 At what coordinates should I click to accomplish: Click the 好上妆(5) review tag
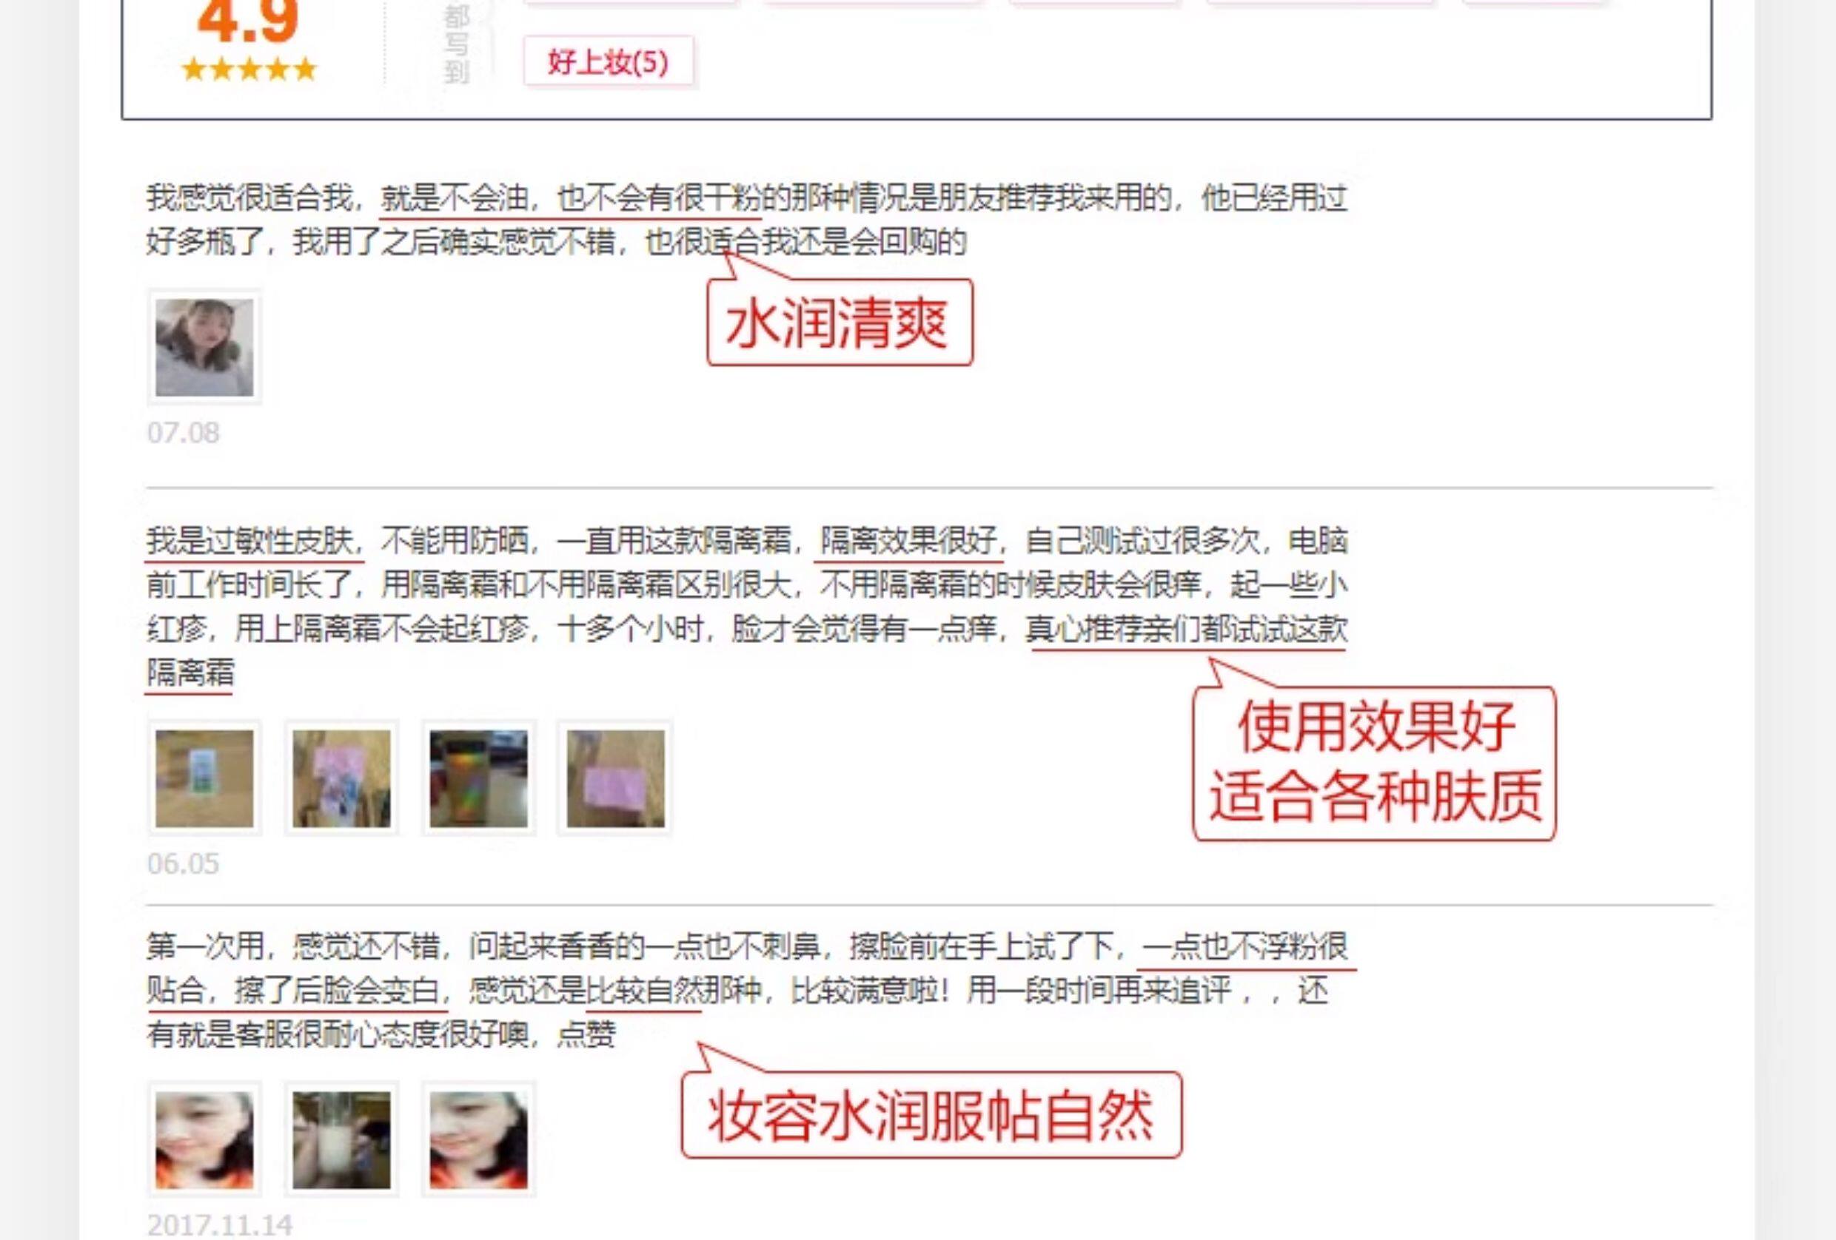pyautogui.click(x=609, y=61)
